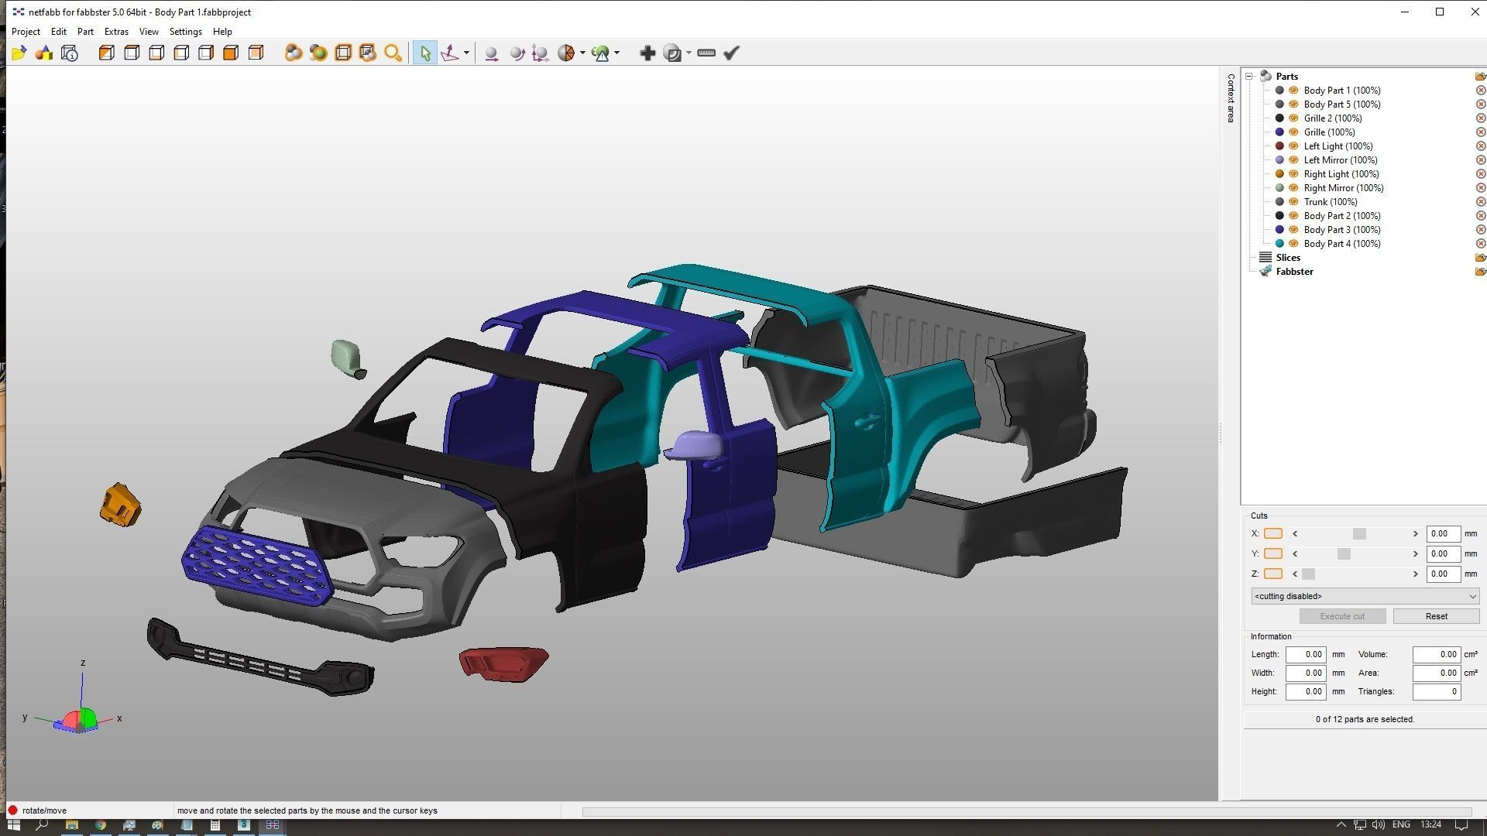Open align tool dropdown arrow
The width and height of the screenshot is (1487, 836).
tap(466, 53)
